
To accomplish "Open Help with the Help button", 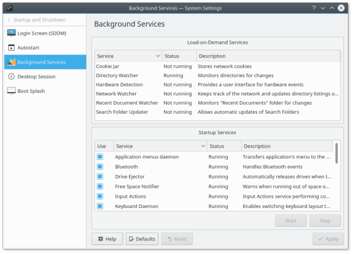I will click(107, 239).
